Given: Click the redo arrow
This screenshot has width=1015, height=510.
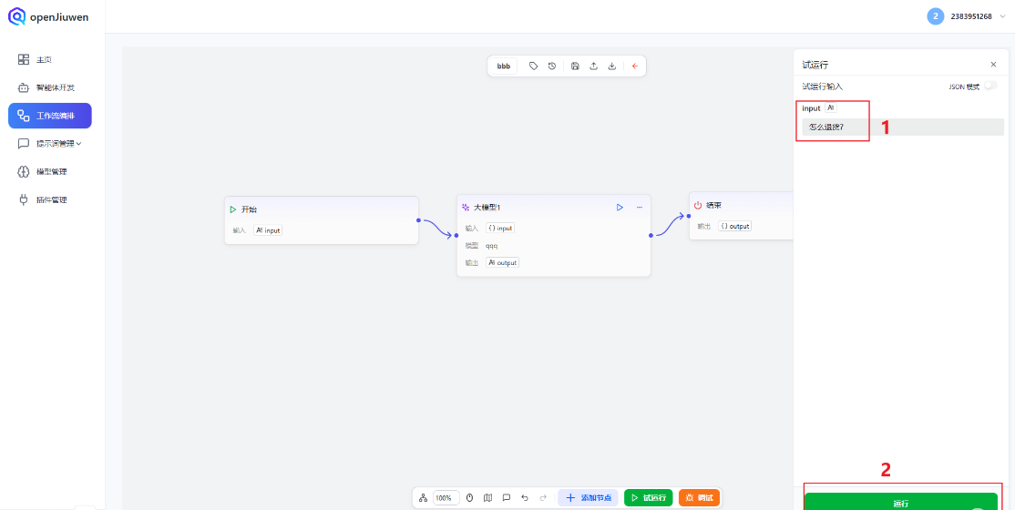Looking at the screenshot, I should [x=543, y=497].
